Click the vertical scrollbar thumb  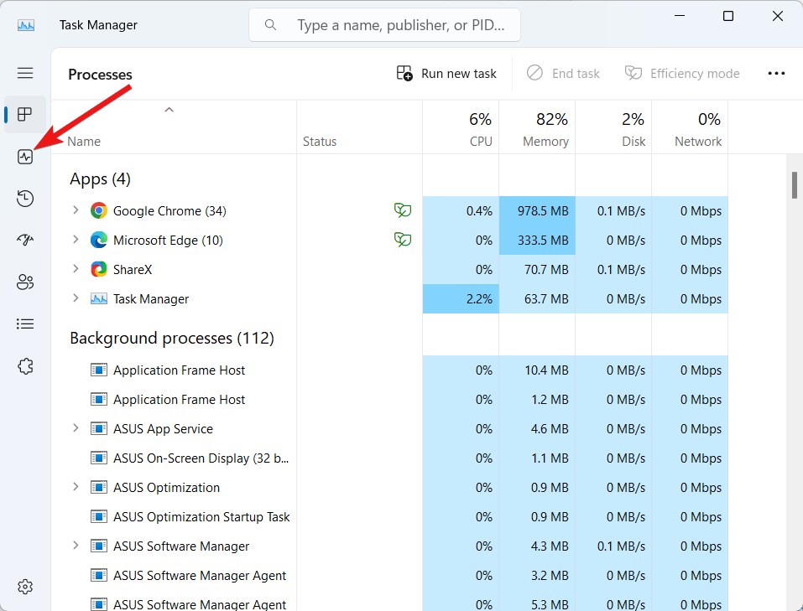(794, 184)
